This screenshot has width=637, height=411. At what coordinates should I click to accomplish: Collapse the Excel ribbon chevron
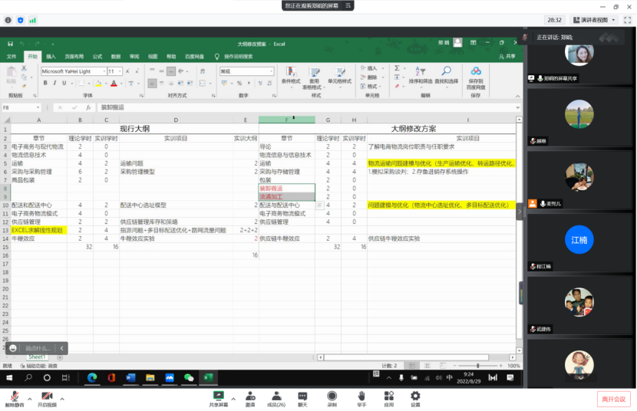[517, 96]
